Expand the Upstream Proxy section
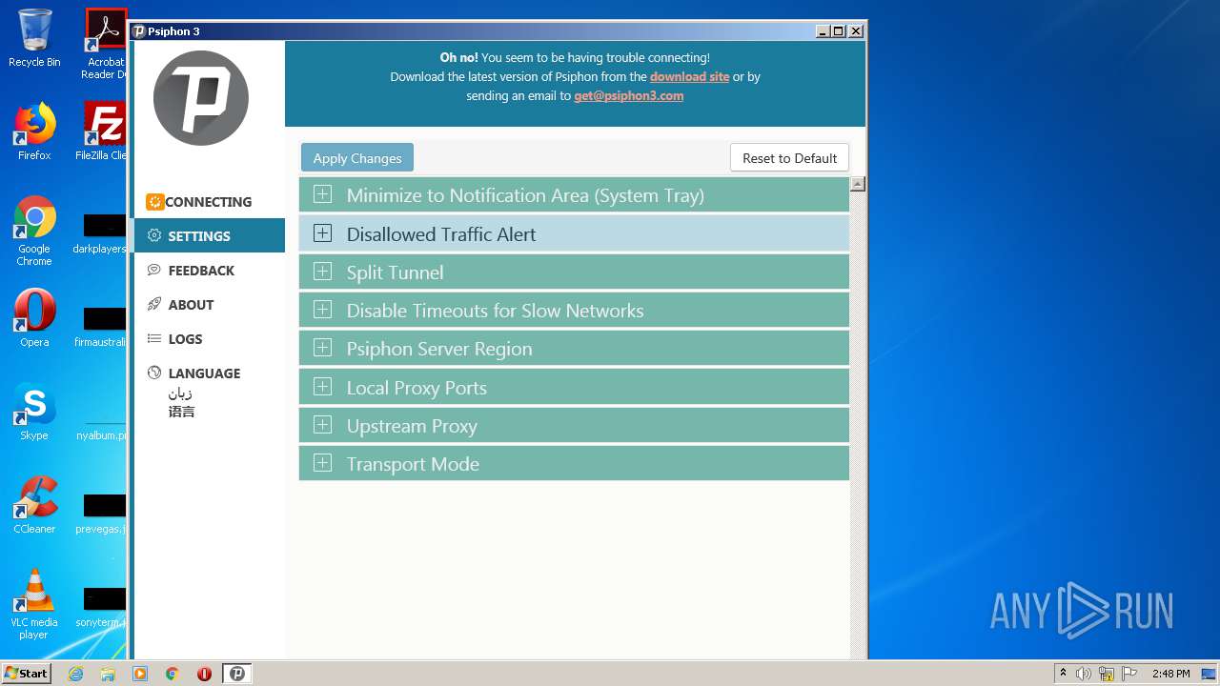This screenshot has width=1220, height=686. click(574, 425)
